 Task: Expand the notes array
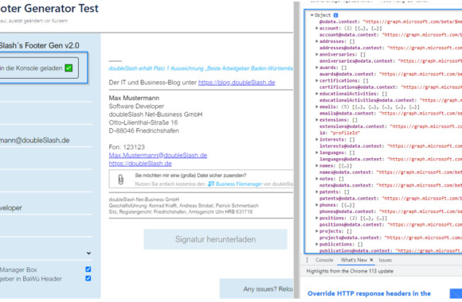[x=317, y=179]
